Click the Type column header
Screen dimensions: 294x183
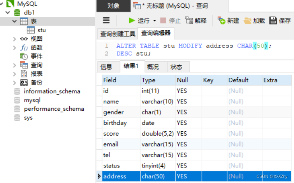pyautogui.click(x=158, y=80)
